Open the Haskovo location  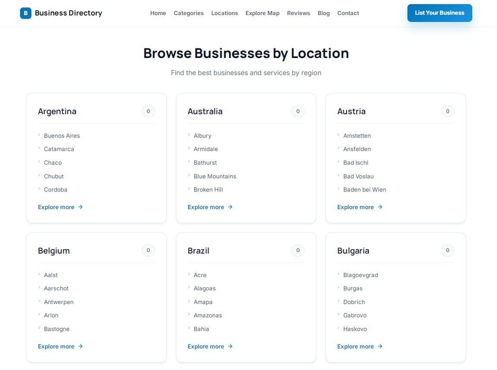[355, 329]
